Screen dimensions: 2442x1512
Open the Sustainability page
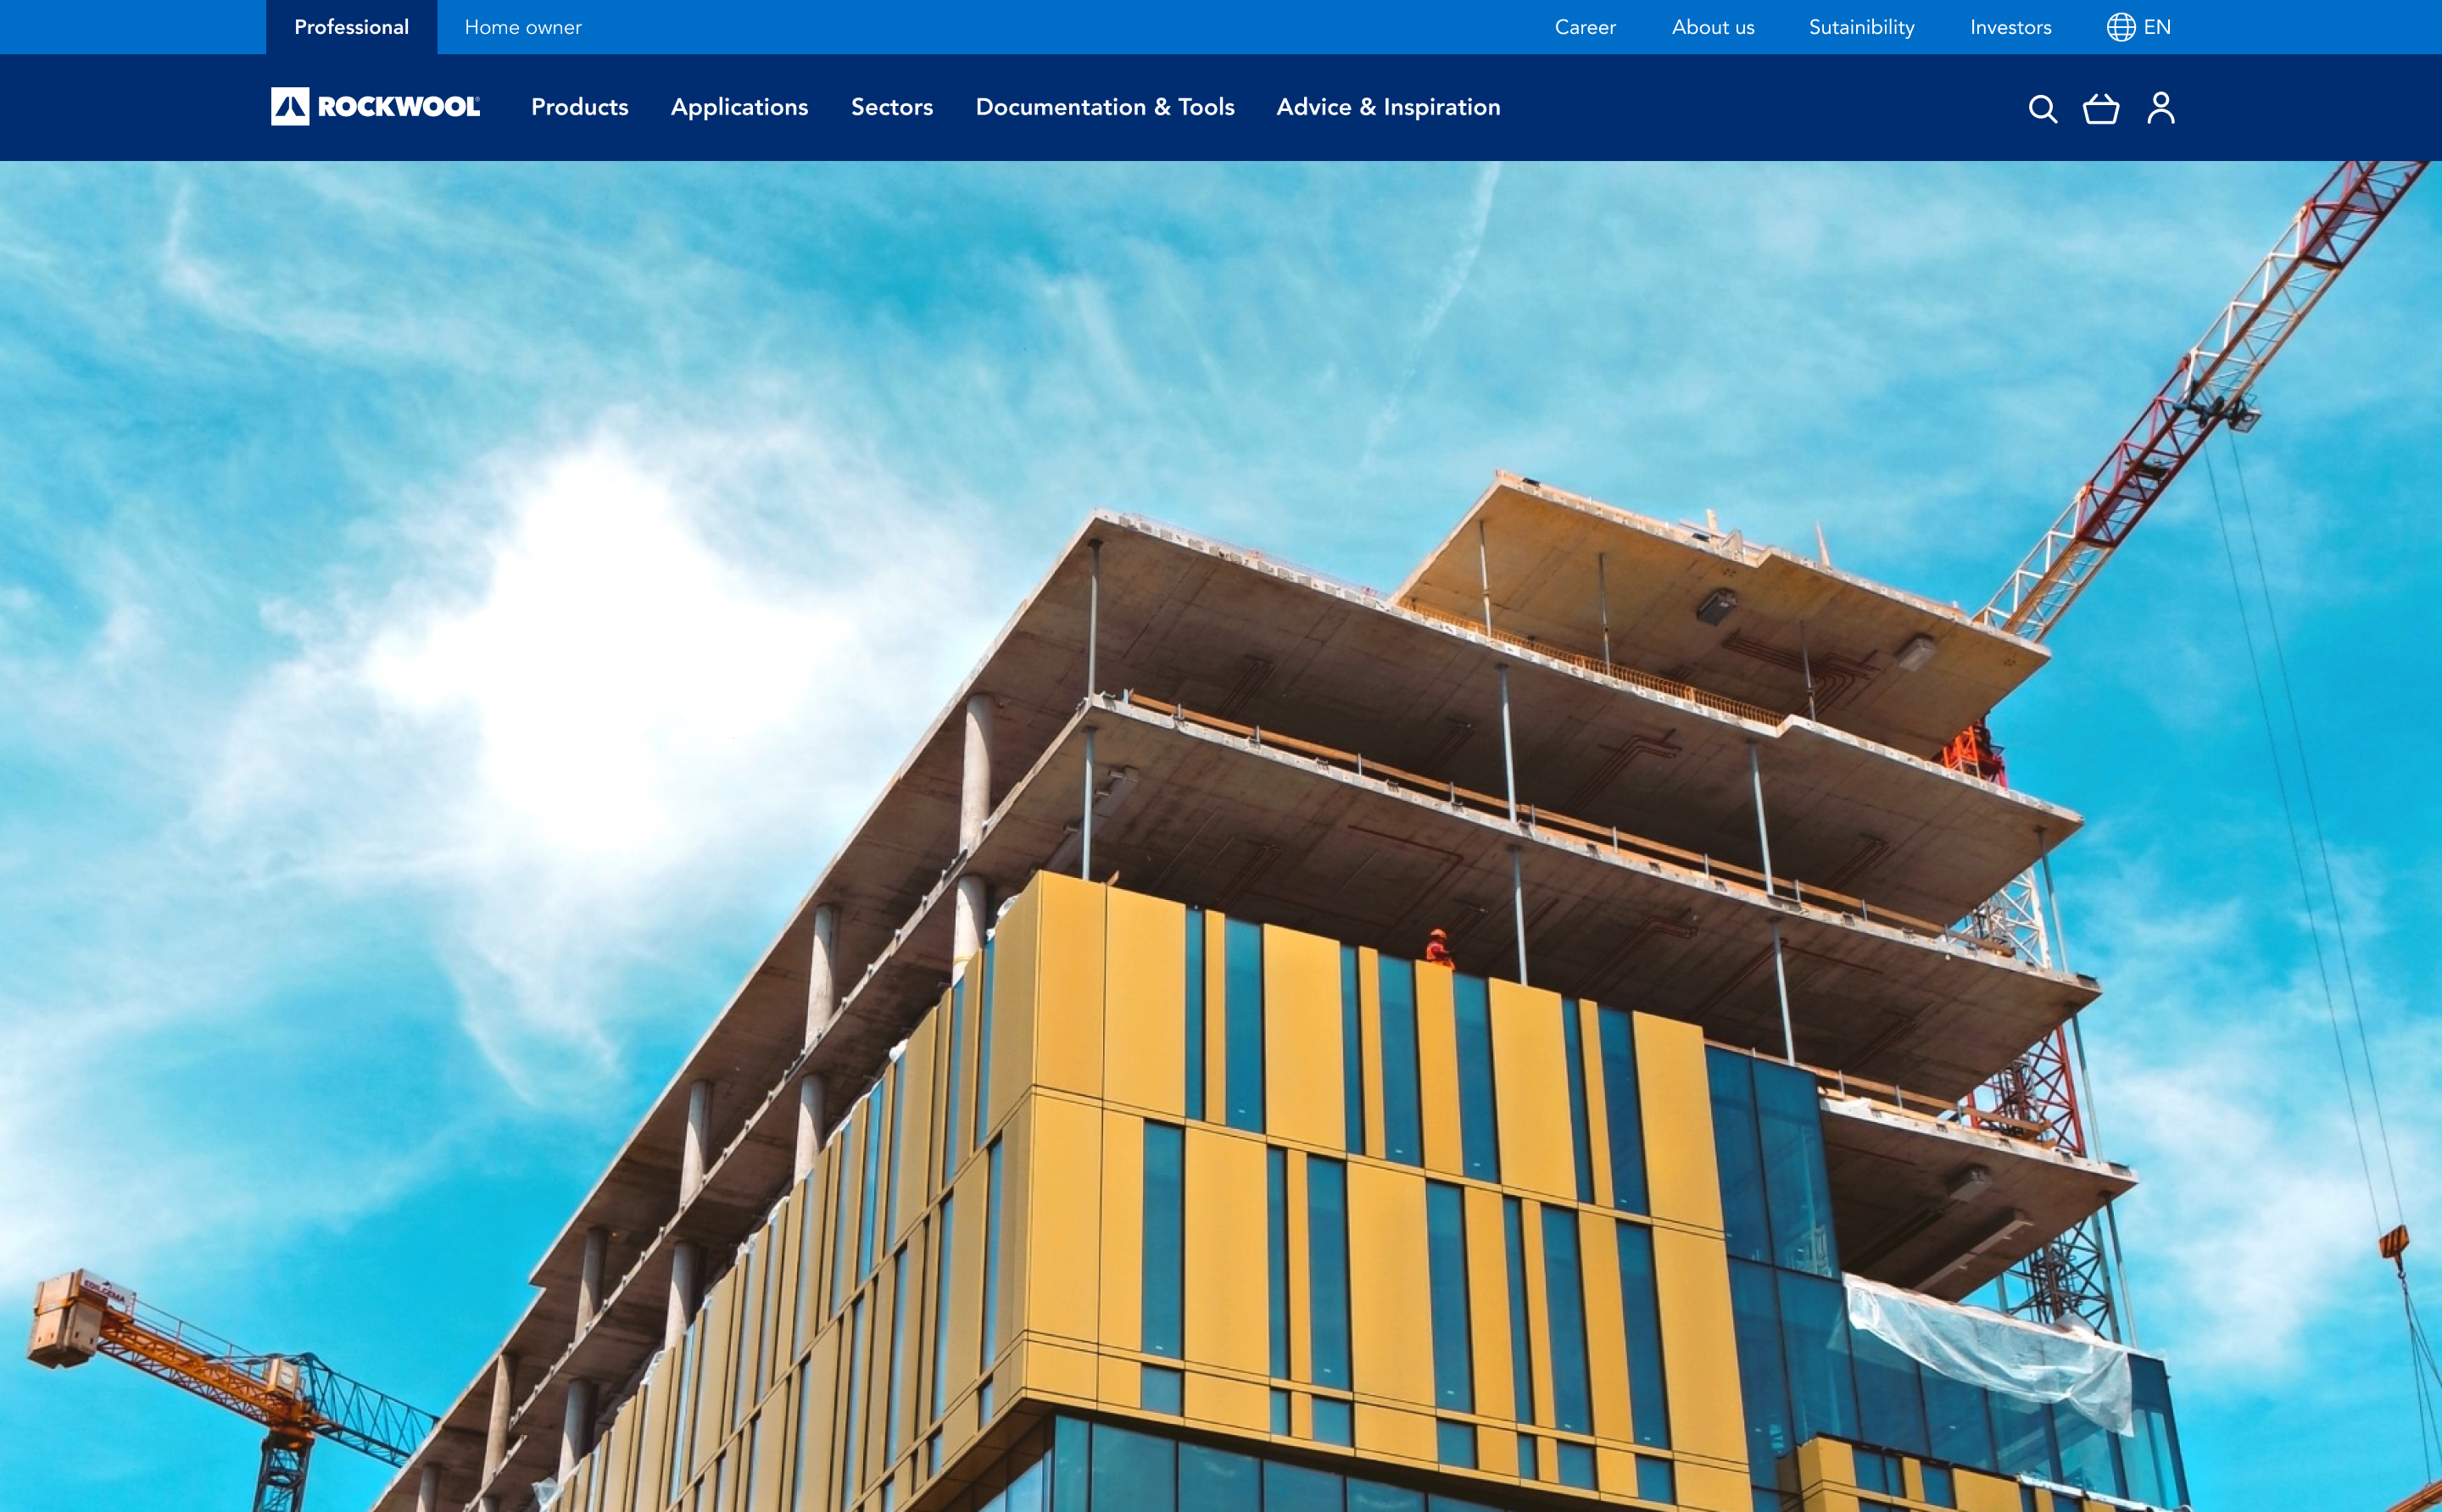tap(1859, 26)
